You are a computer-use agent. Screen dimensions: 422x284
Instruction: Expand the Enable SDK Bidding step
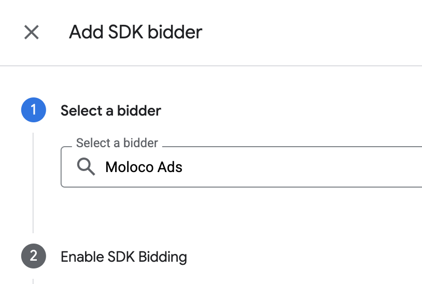coord(123,257)
